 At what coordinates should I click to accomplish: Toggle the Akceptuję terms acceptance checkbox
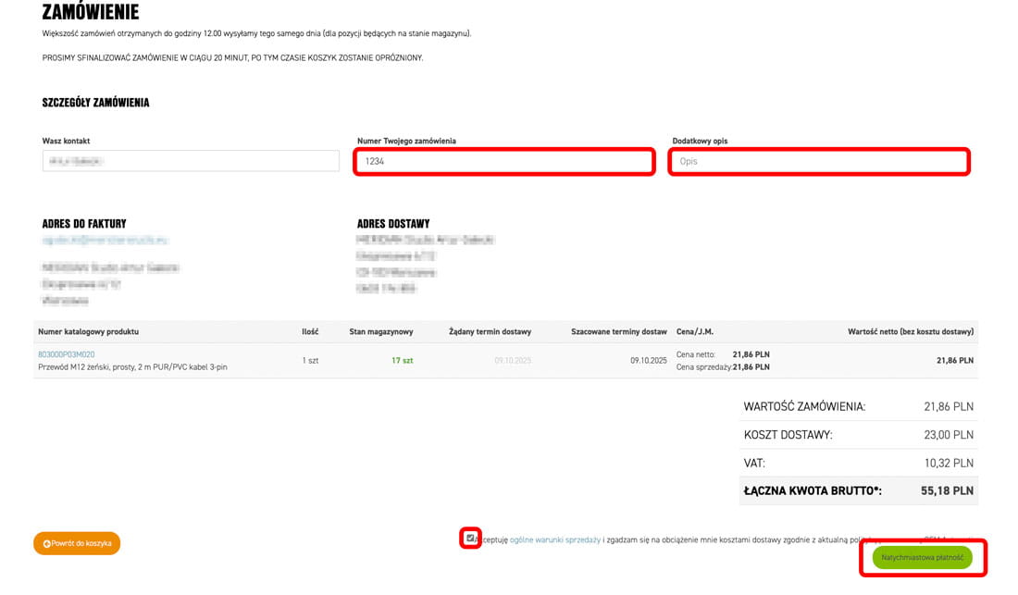pos(470,538)
